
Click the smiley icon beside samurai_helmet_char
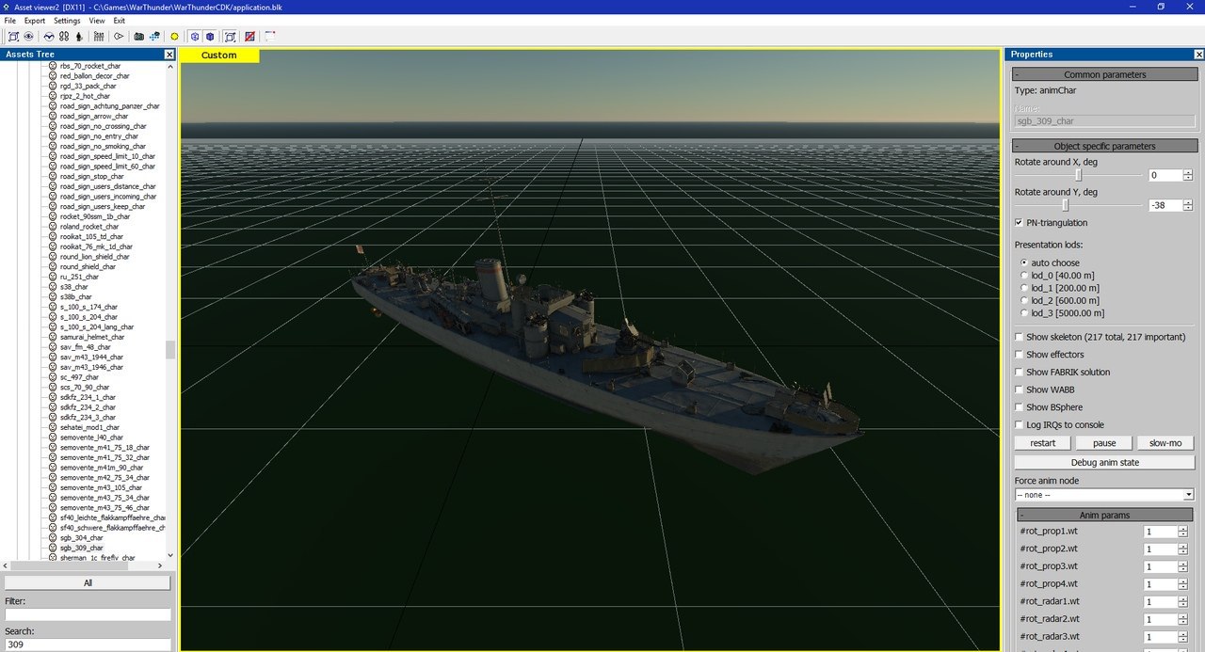click(x=53, y=337)
